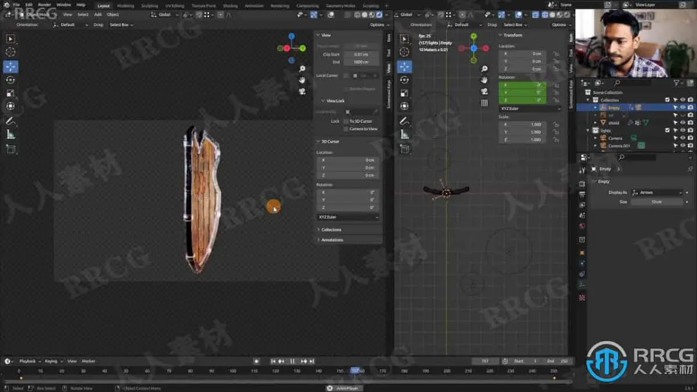Viewport: 697px width, 392px height.
Task: Select the Annotate tool
Action: point(10,122)
